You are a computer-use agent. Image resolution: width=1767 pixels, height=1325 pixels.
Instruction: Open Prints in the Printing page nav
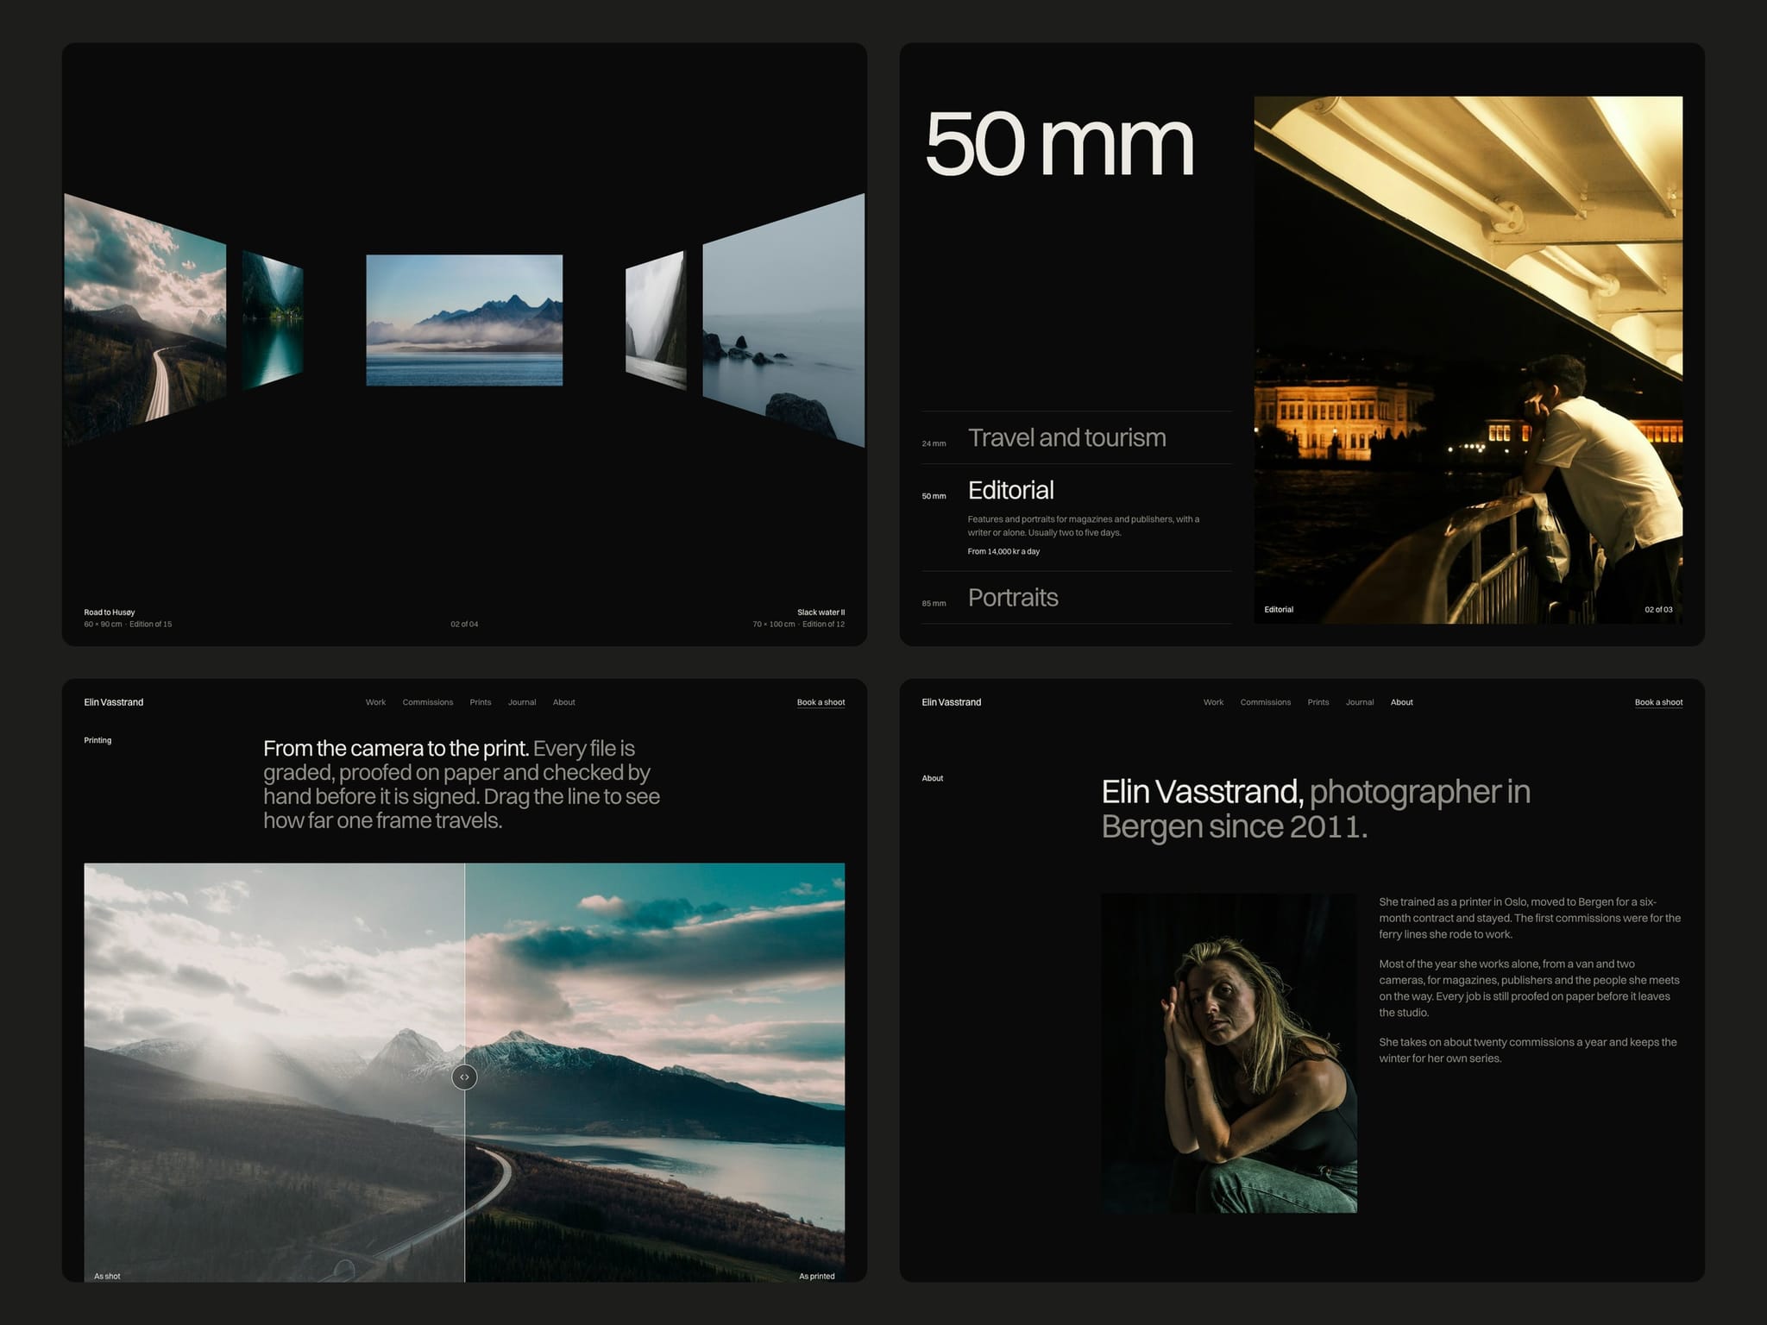(481, 702)
